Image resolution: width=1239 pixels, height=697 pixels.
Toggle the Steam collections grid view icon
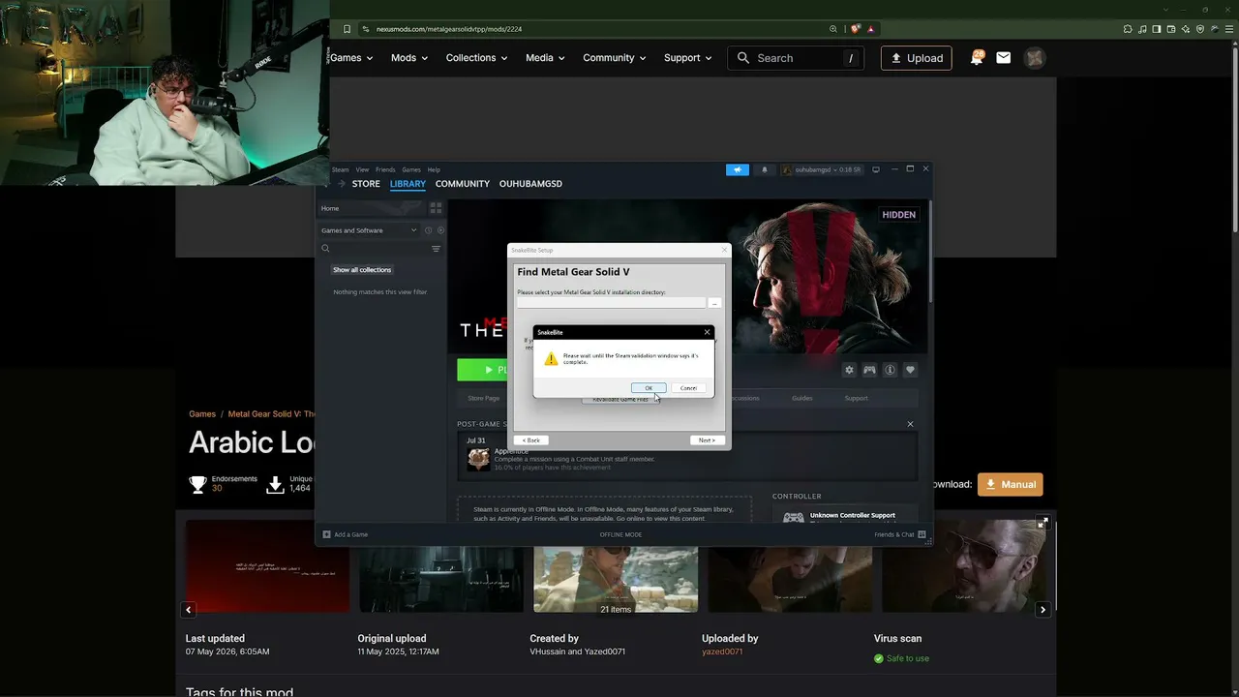click(x=436, y=208)
